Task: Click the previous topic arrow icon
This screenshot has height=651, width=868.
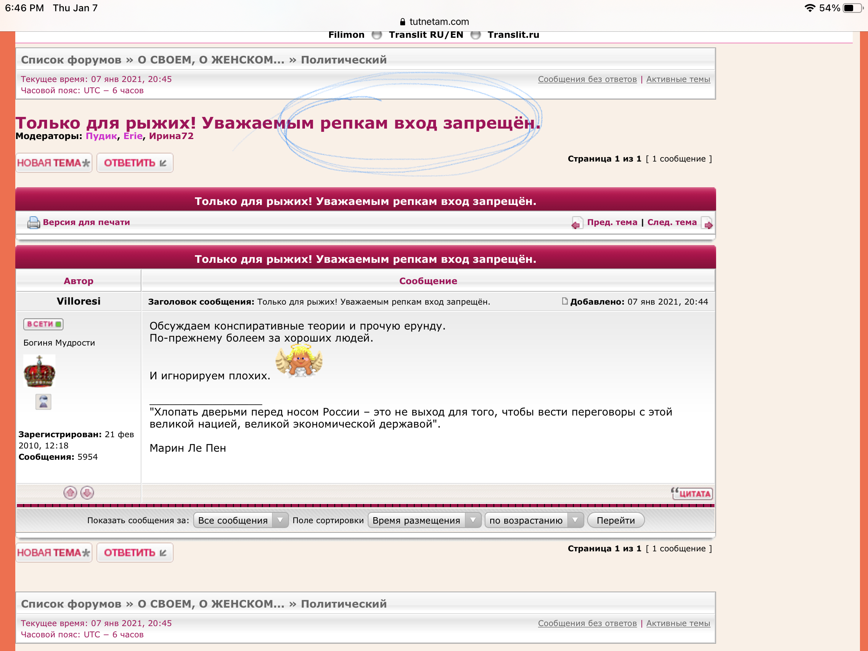Action: tap(577, 223)
